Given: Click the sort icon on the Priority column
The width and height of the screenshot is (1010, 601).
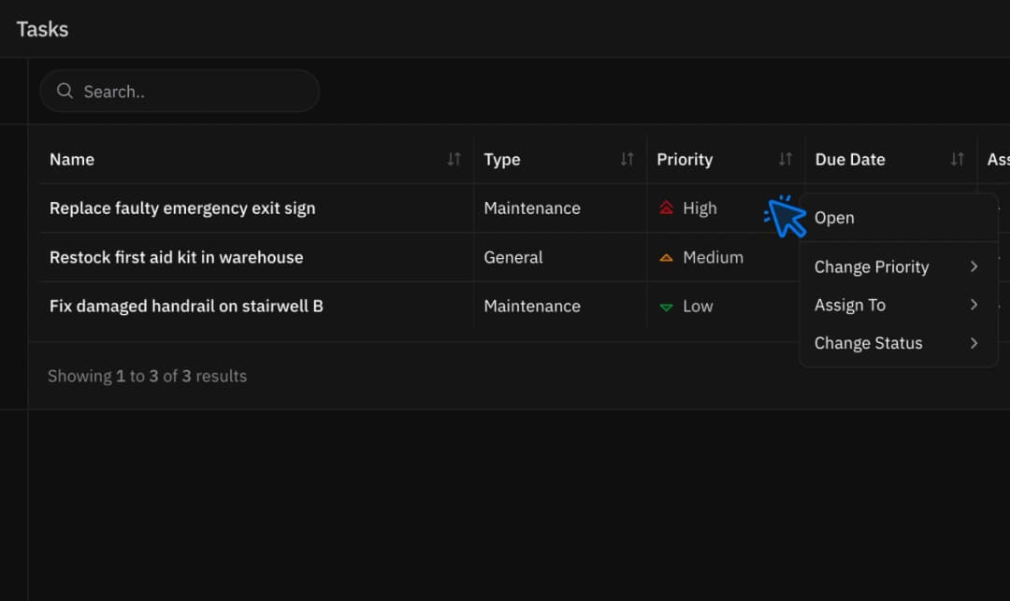Looking at the screenshot, I should [784, 159].
